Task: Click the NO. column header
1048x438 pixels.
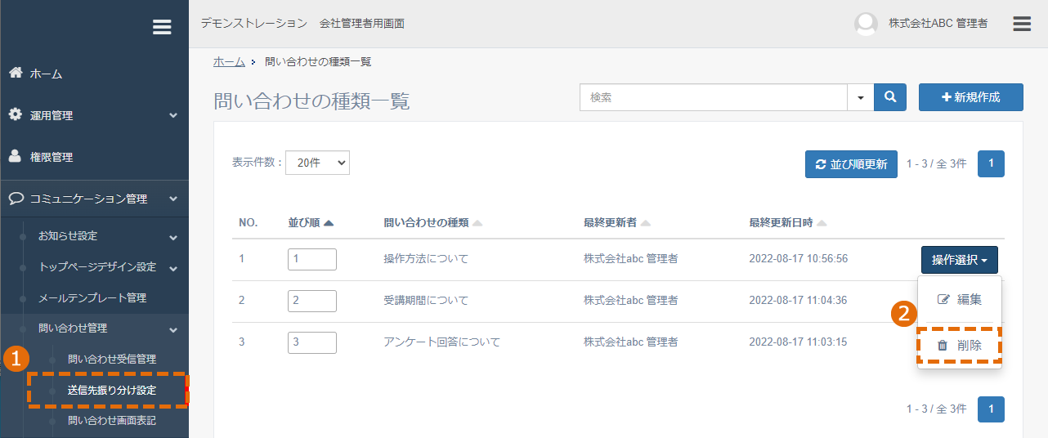Action: [249, 223]
